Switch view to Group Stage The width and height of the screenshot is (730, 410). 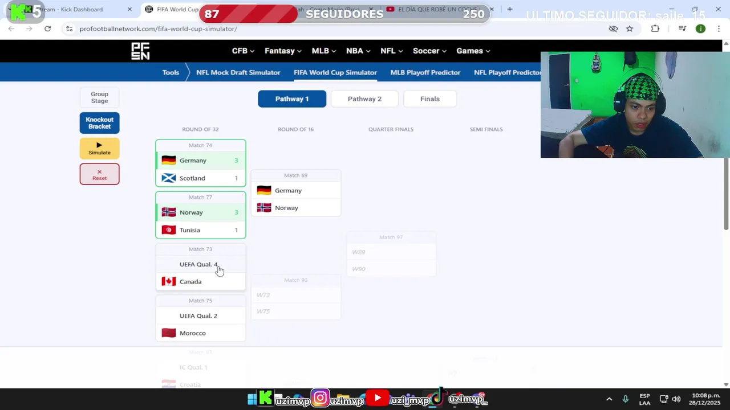click(x=99, y=97)
